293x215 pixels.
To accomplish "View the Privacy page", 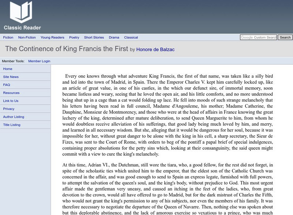I will click(x=8, y=109).
